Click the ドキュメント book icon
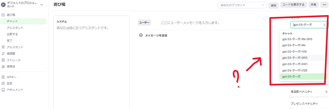The image size is (329, 109). pos(3,90)
